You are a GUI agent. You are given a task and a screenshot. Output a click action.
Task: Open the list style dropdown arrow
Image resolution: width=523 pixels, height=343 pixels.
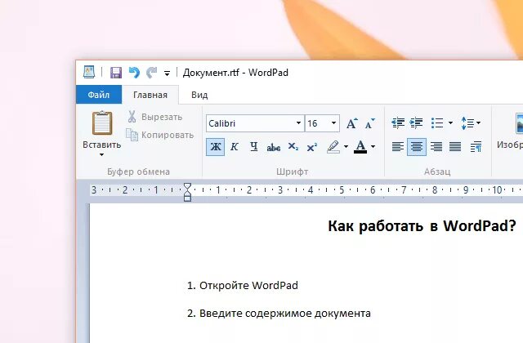[450, 123]
